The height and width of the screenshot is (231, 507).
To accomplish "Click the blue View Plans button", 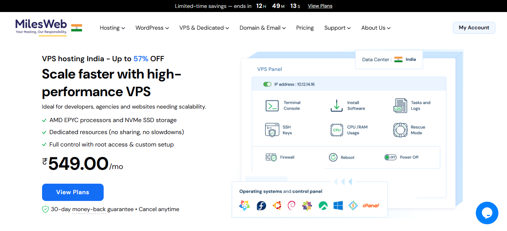I will 72,192.
